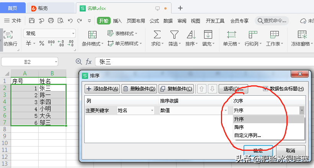
Task: Click the 工作表 worksheet icon
Action: (274, 35)
